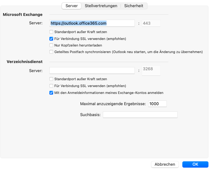Open the Sicherheit tab
This screenshot has width=210, height=171.
coord(134,6)
